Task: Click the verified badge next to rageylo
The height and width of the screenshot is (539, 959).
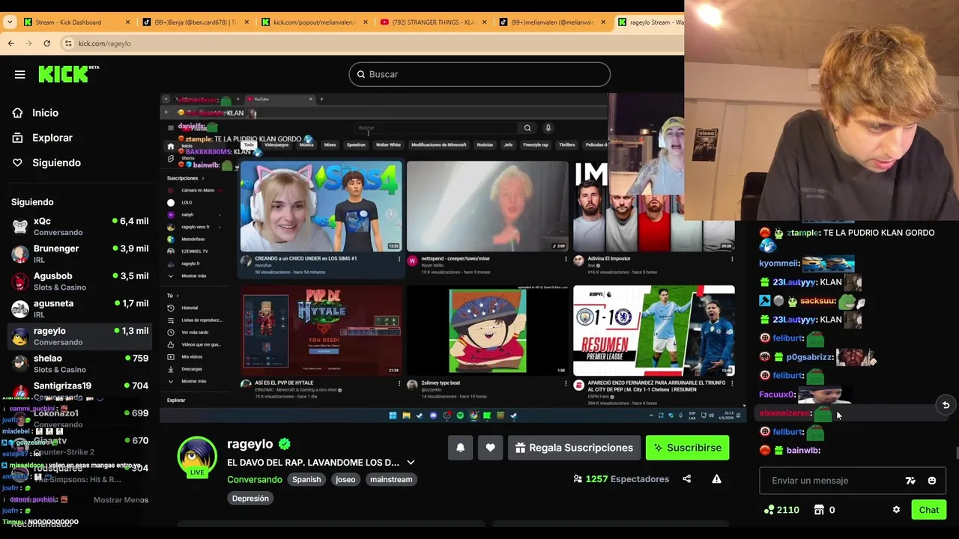Action: point(285,444)
